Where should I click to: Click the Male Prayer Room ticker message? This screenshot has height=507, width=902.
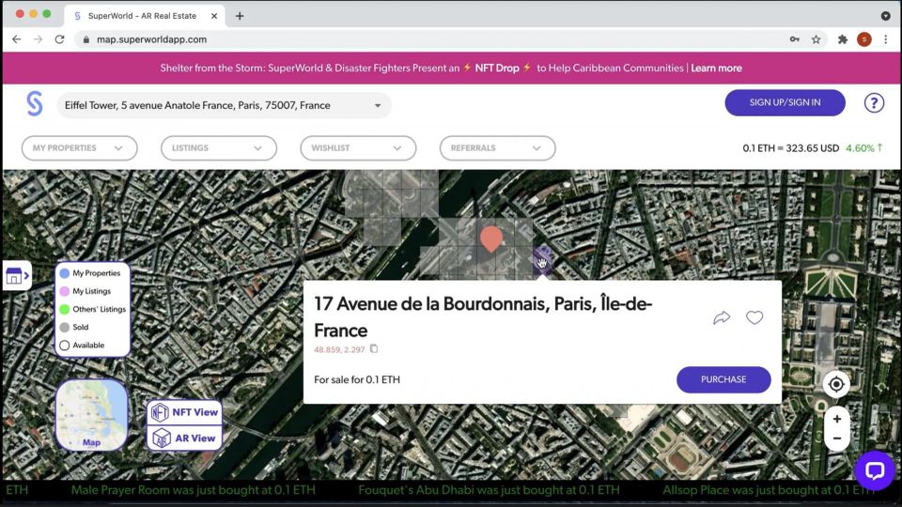point(194,490)
